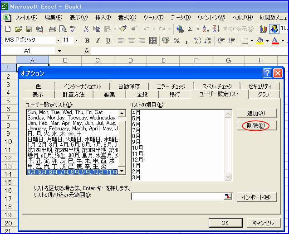Switch to the 全般 tab

coord(142,95)
